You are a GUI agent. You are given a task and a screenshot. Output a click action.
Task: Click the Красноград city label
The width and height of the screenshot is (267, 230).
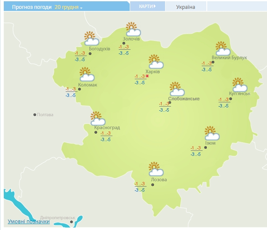pyautogui.click(x=107, y=128)
